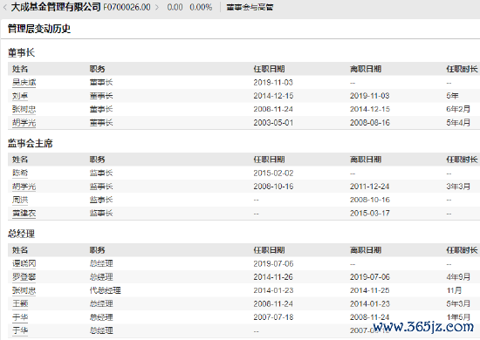Select 刘卓's departure date 2019-11-03

pyautogui.click(x=370, y=96)
